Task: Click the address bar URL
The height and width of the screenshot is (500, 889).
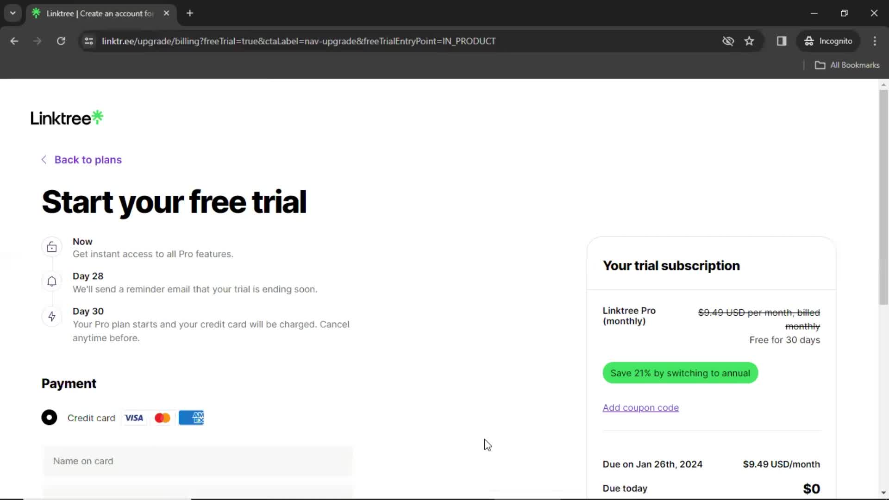Action: (x=299, y=41)
